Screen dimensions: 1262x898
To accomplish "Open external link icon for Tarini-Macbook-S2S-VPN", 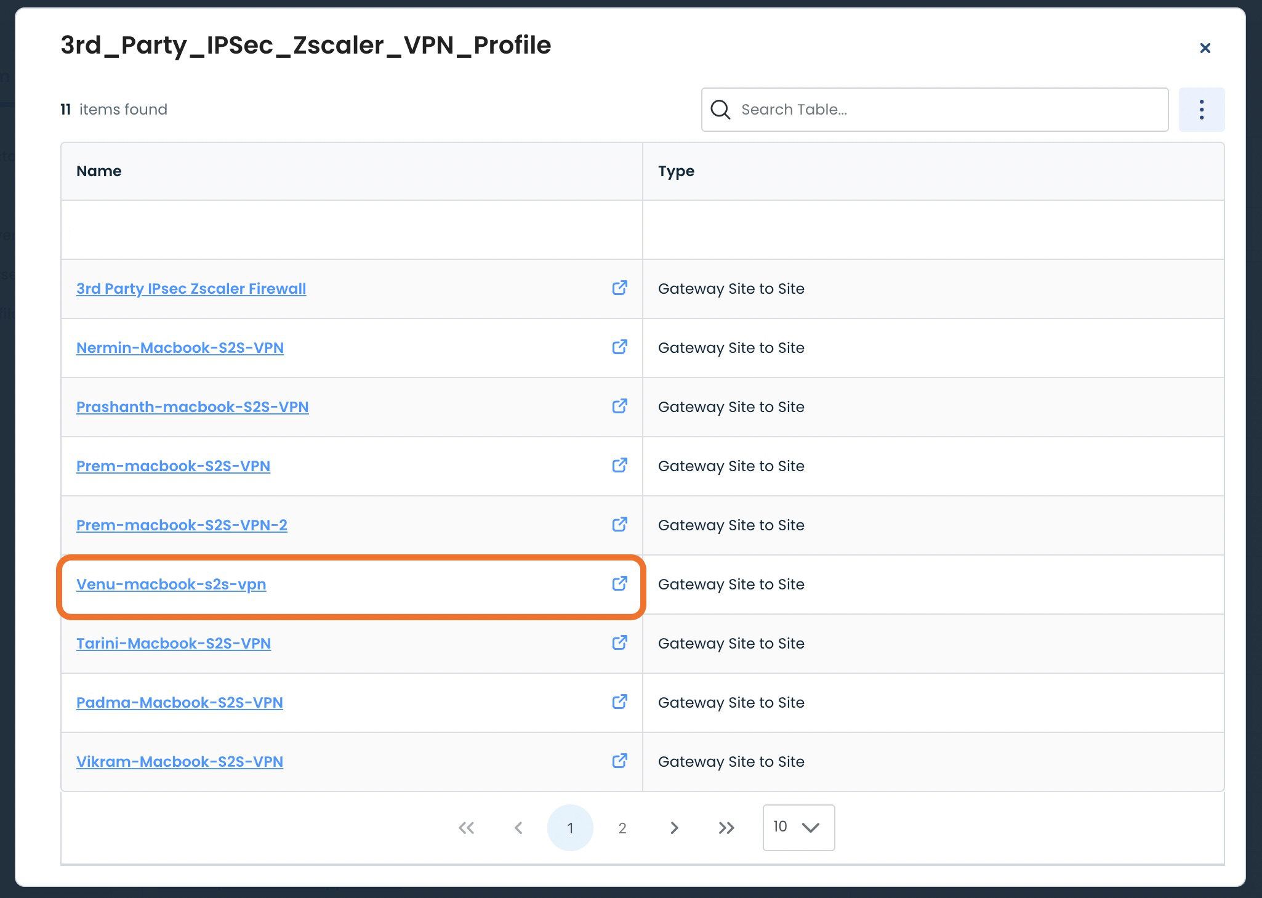I will pos(619,643).
